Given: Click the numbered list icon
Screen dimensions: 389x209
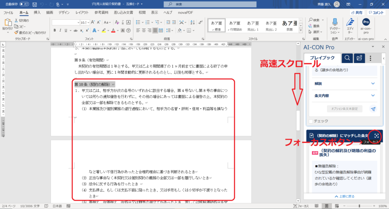Looking at the screenshot, I should coord(147,22).
